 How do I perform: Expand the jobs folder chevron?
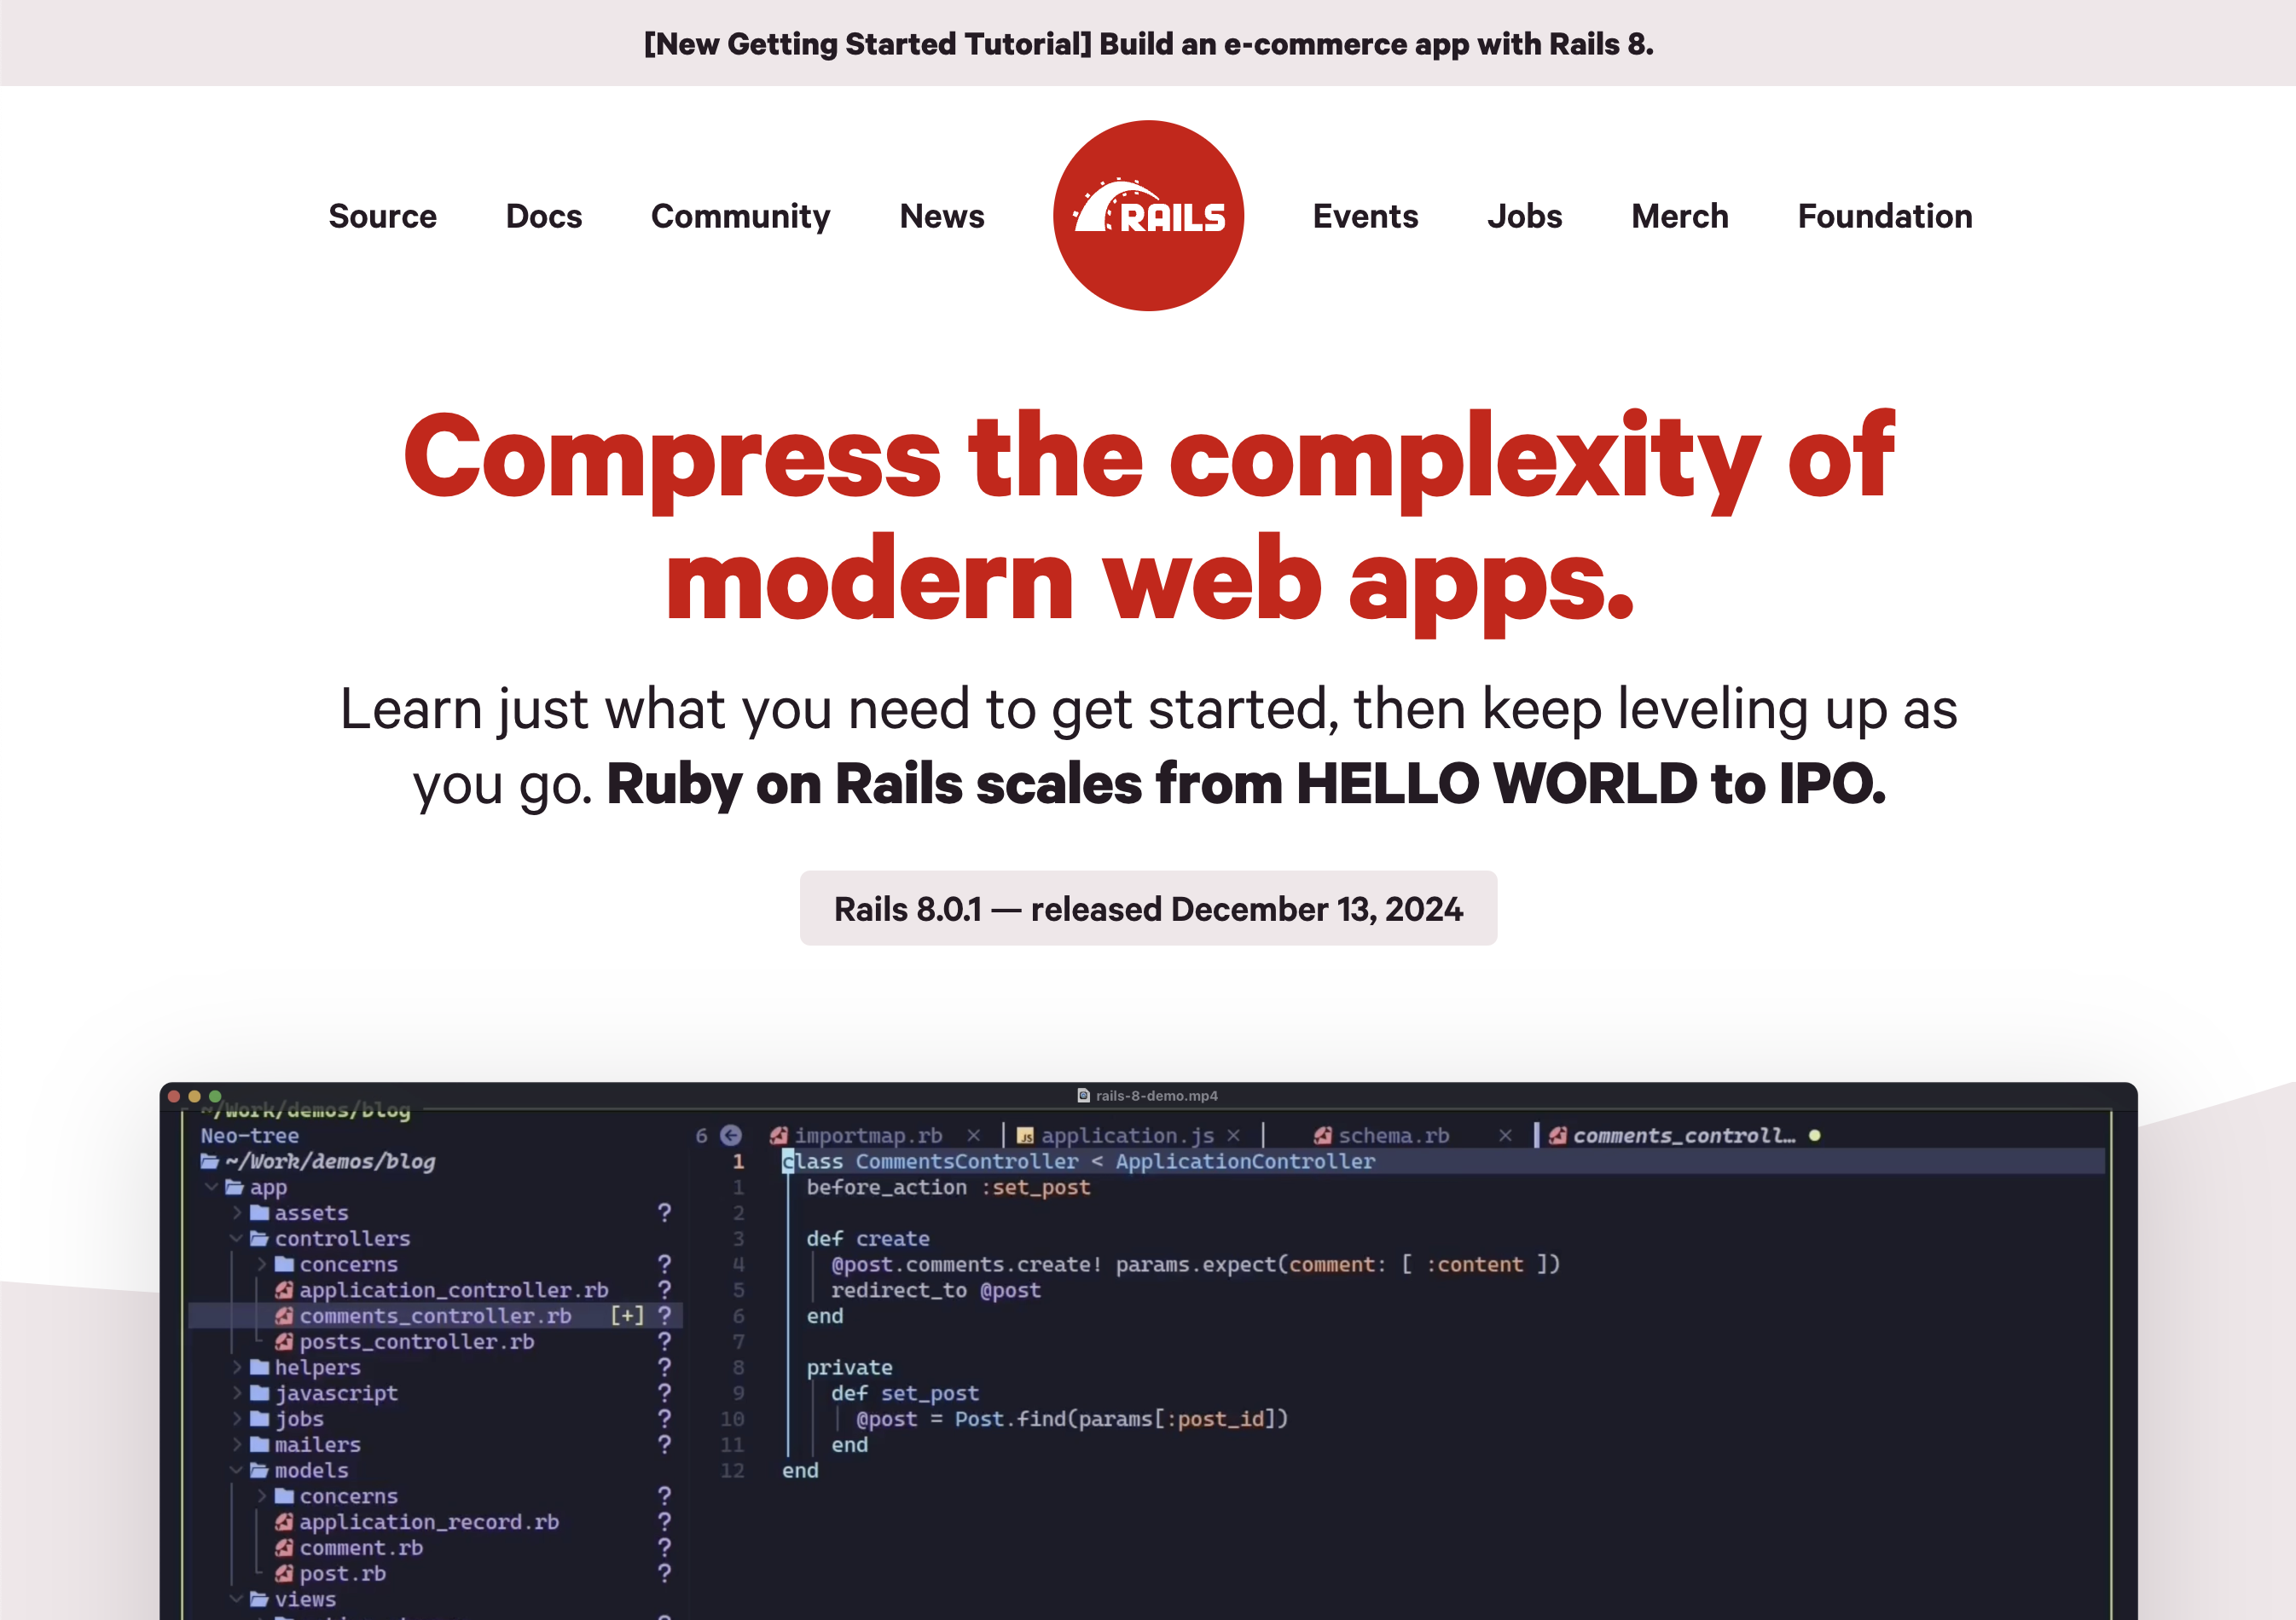(x=237, y=1418)
